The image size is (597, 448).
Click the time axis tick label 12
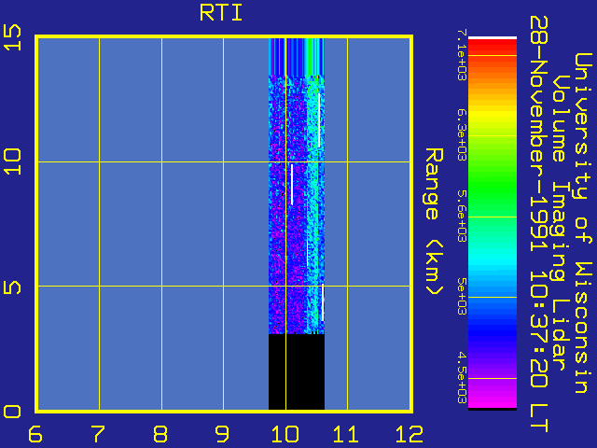(410, 433)
